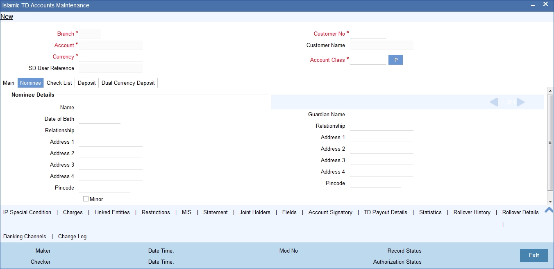Switch to the Check List tab

click(59, 83)
